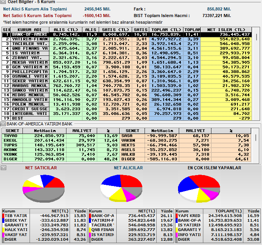Select the POLEN MENKUL row
The image size is (262, 245).
(127, 104)
